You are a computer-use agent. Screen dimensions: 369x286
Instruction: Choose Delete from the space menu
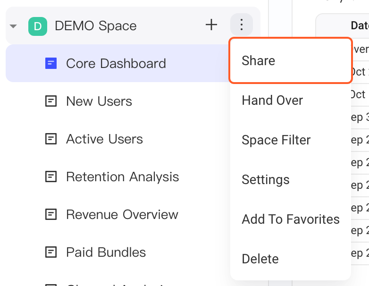pyautogui.click(x=291, y=259)
